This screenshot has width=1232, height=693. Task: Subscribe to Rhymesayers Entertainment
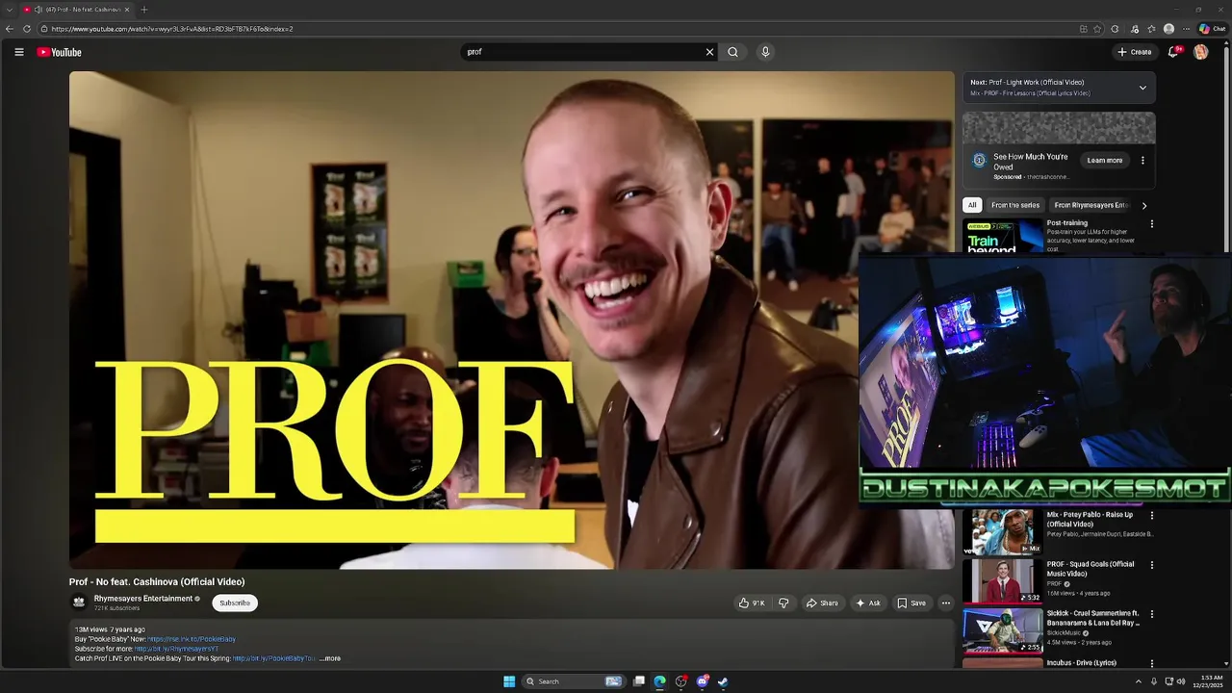(235, 603)
